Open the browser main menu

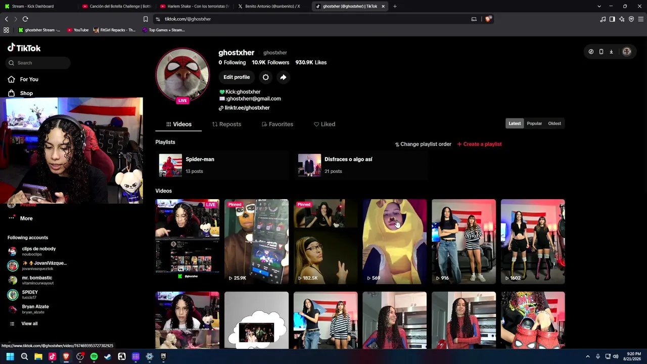641,19
